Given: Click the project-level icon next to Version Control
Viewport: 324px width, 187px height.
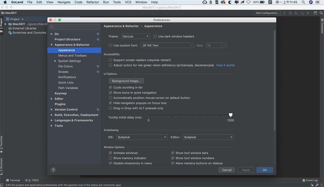Looking at the screenshot, I should [x=98, y=110].
